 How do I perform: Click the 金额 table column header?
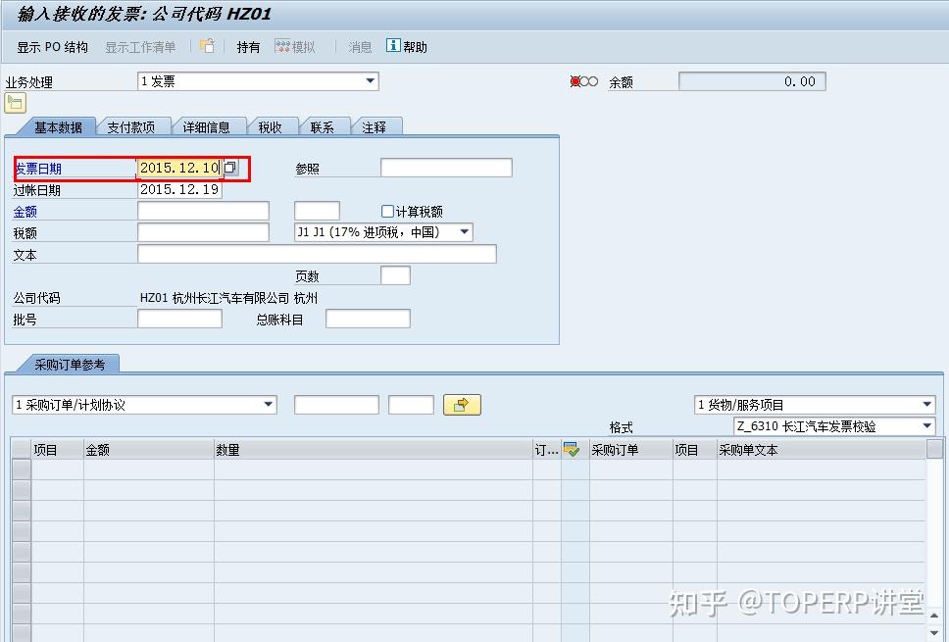pos(148,450)
